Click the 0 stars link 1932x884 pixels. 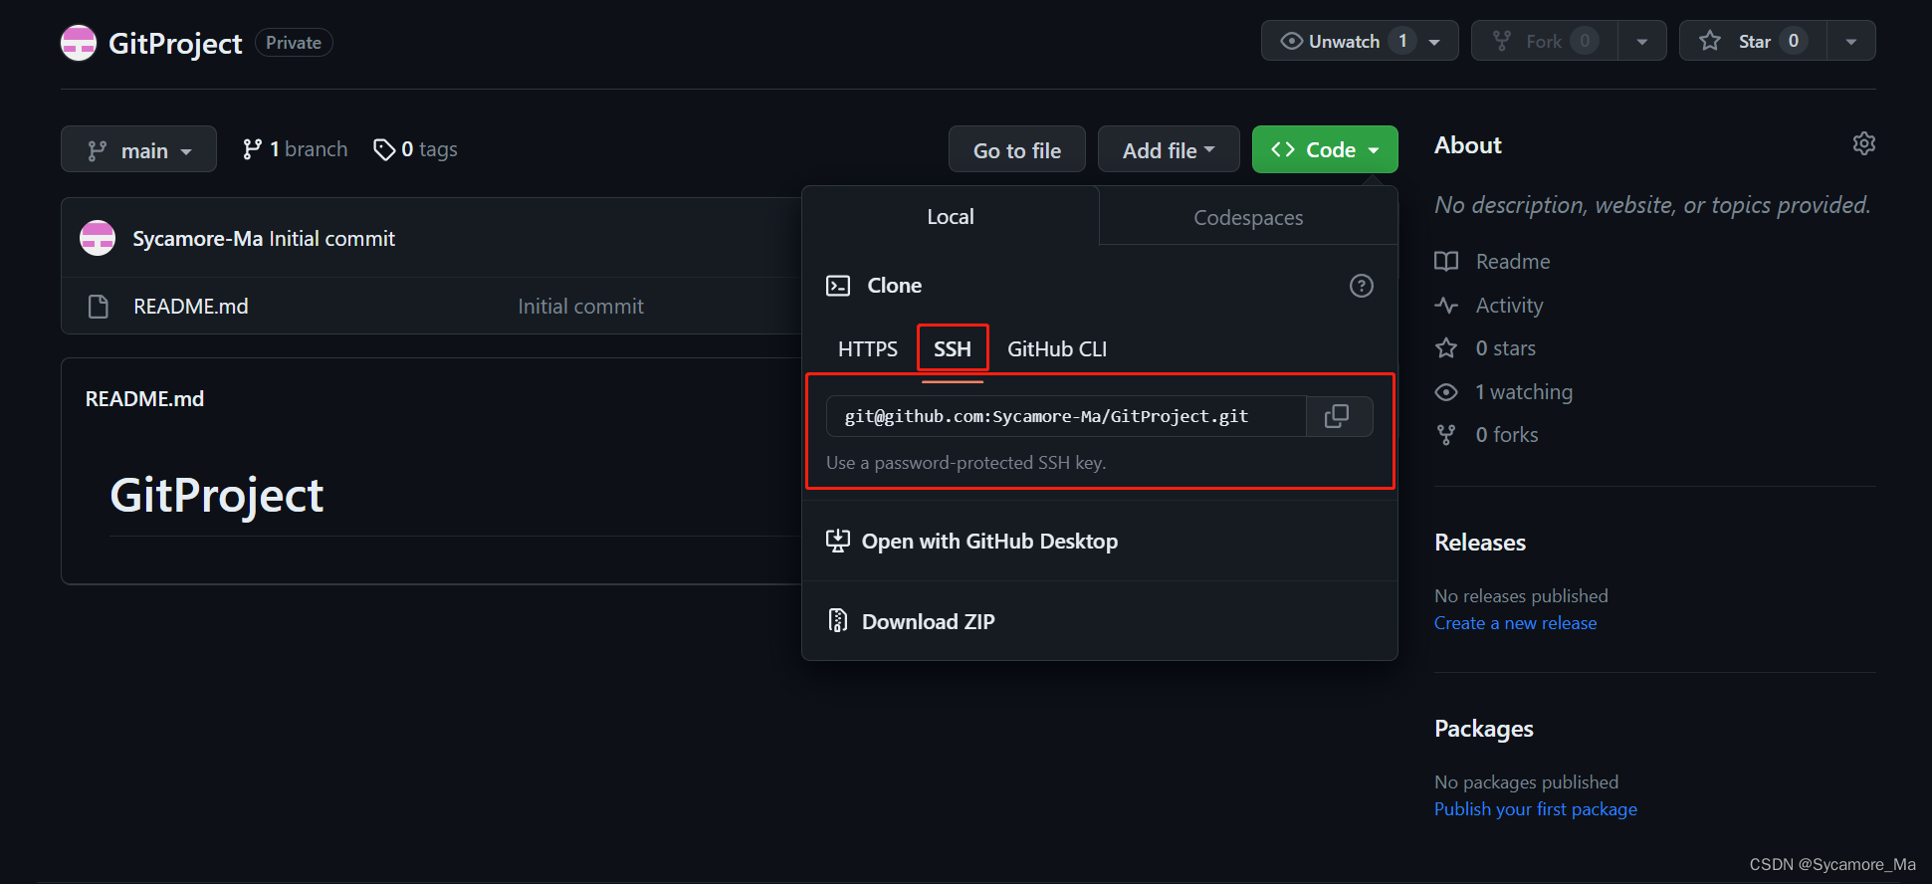[x=1505, y=347]
